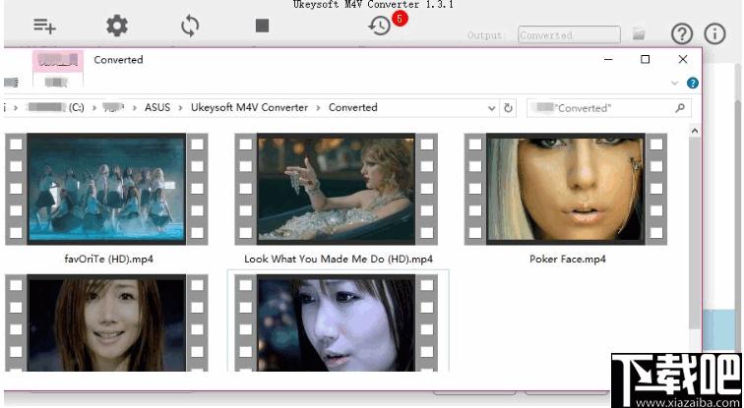The height and width of the screenshot is (408, 744).
Task: Click the output folder browse icon
Action: [x=639, y=33]
